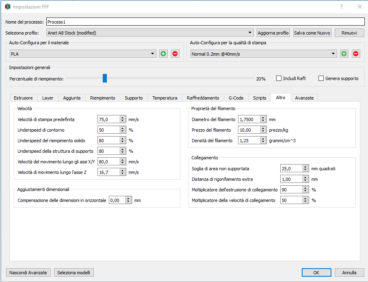Click green plus icon beside print quality
Viewport: 368px width, 282px height.
coord(344,54)
